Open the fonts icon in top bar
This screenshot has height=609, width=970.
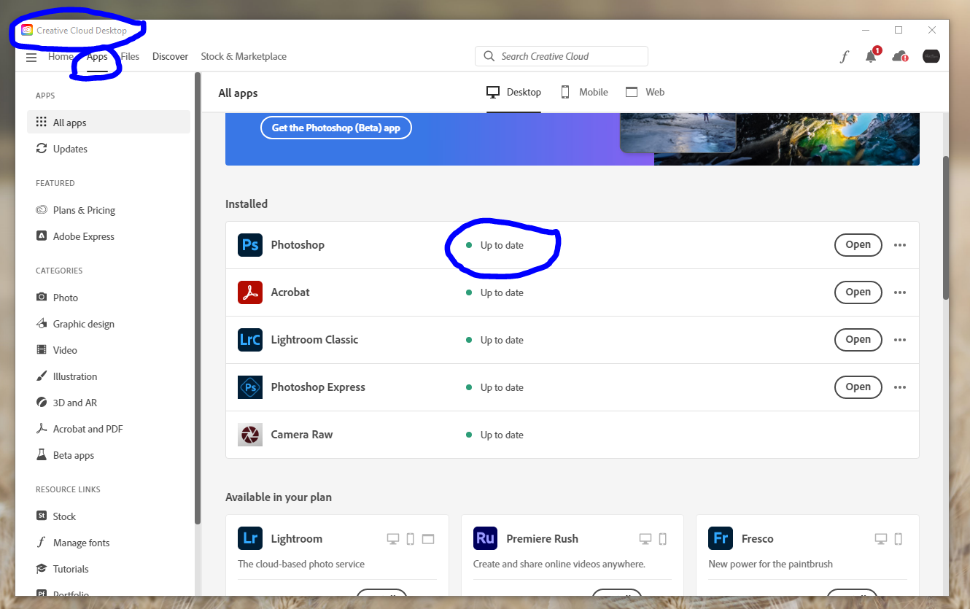click(x=845, y=56)
